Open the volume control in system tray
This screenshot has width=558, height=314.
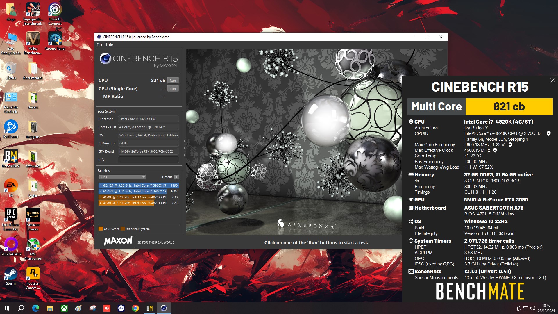[533, 308]
